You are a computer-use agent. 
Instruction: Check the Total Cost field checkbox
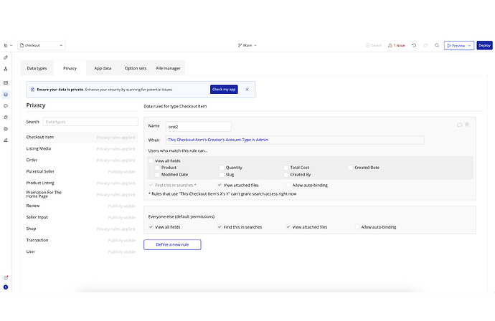coord(286,168)
